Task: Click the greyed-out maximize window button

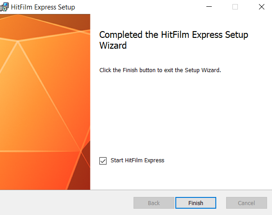Action: [x=235, y=7]
